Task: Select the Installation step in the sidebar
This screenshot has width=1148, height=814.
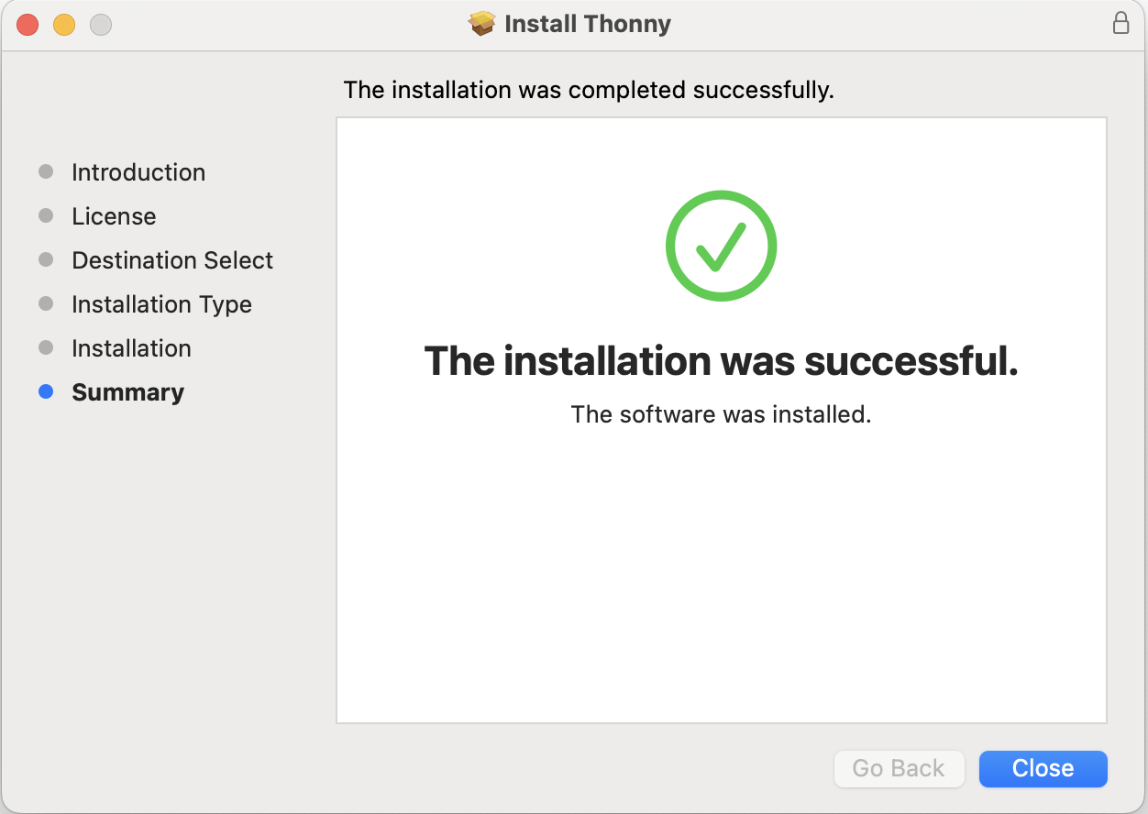Action: click(131, 347)
